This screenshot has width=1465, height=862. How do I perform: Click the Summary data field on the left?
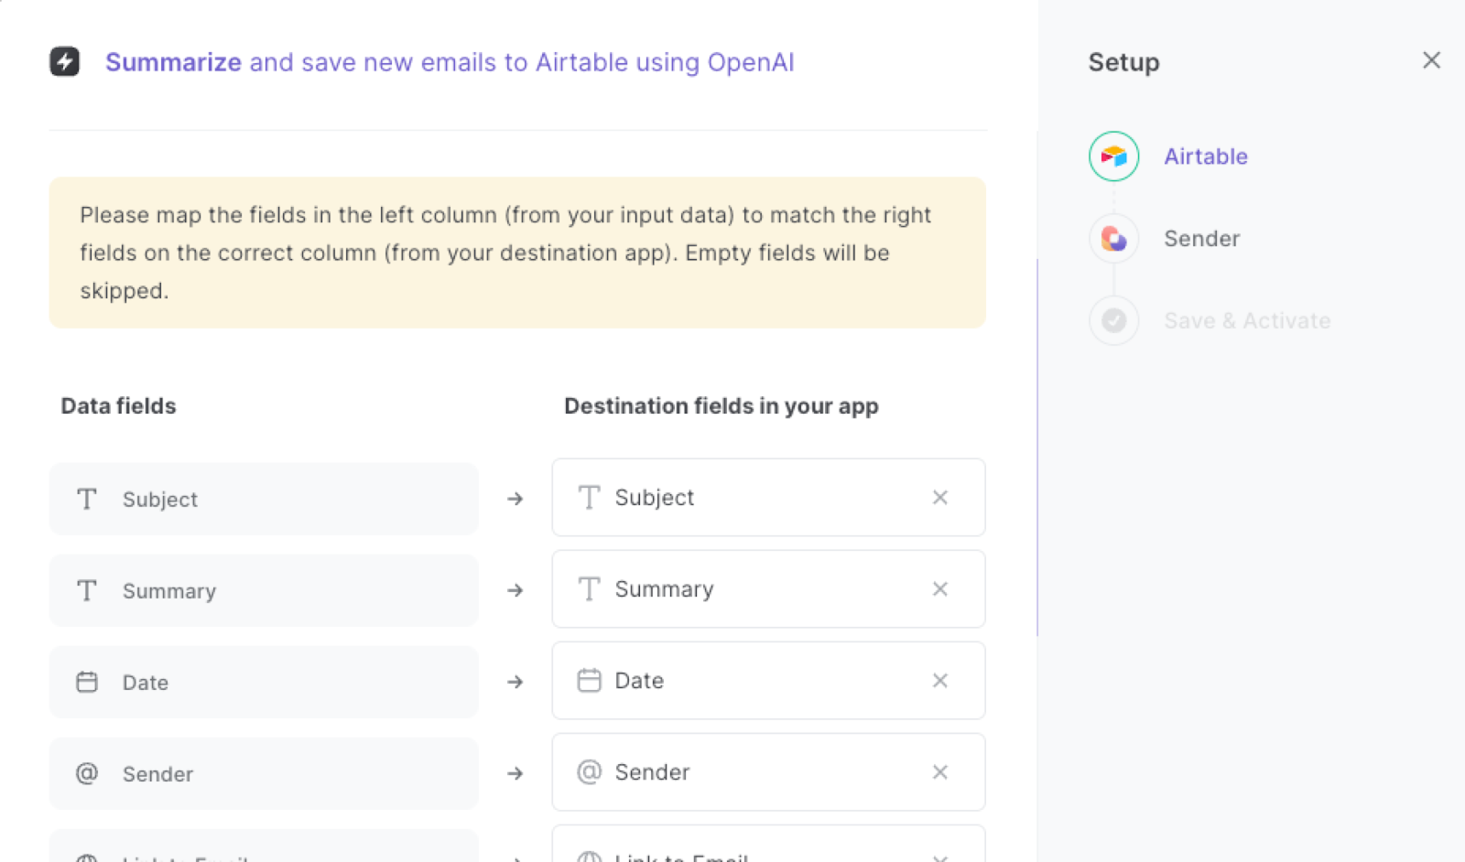click(264, 590)
